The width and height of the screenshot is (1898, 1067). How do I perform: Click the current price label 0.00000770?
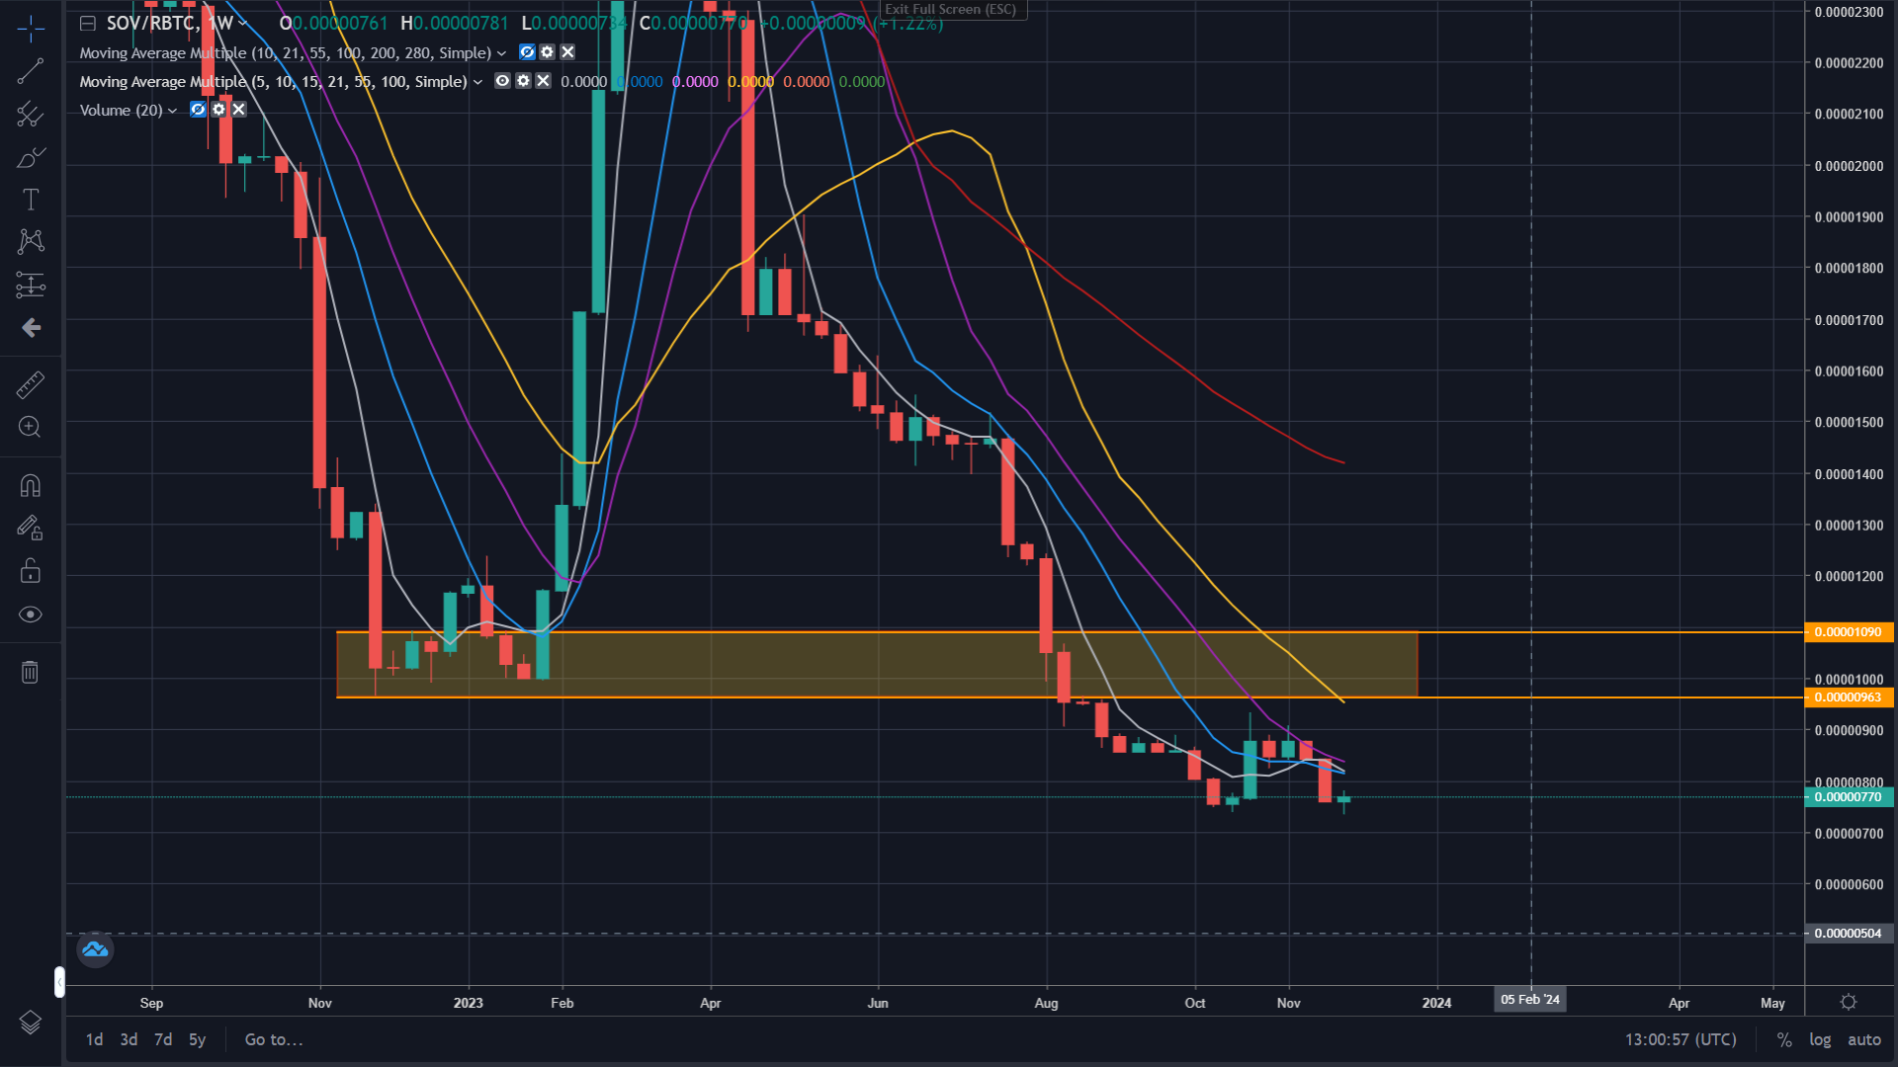[x=1849, y=797]
